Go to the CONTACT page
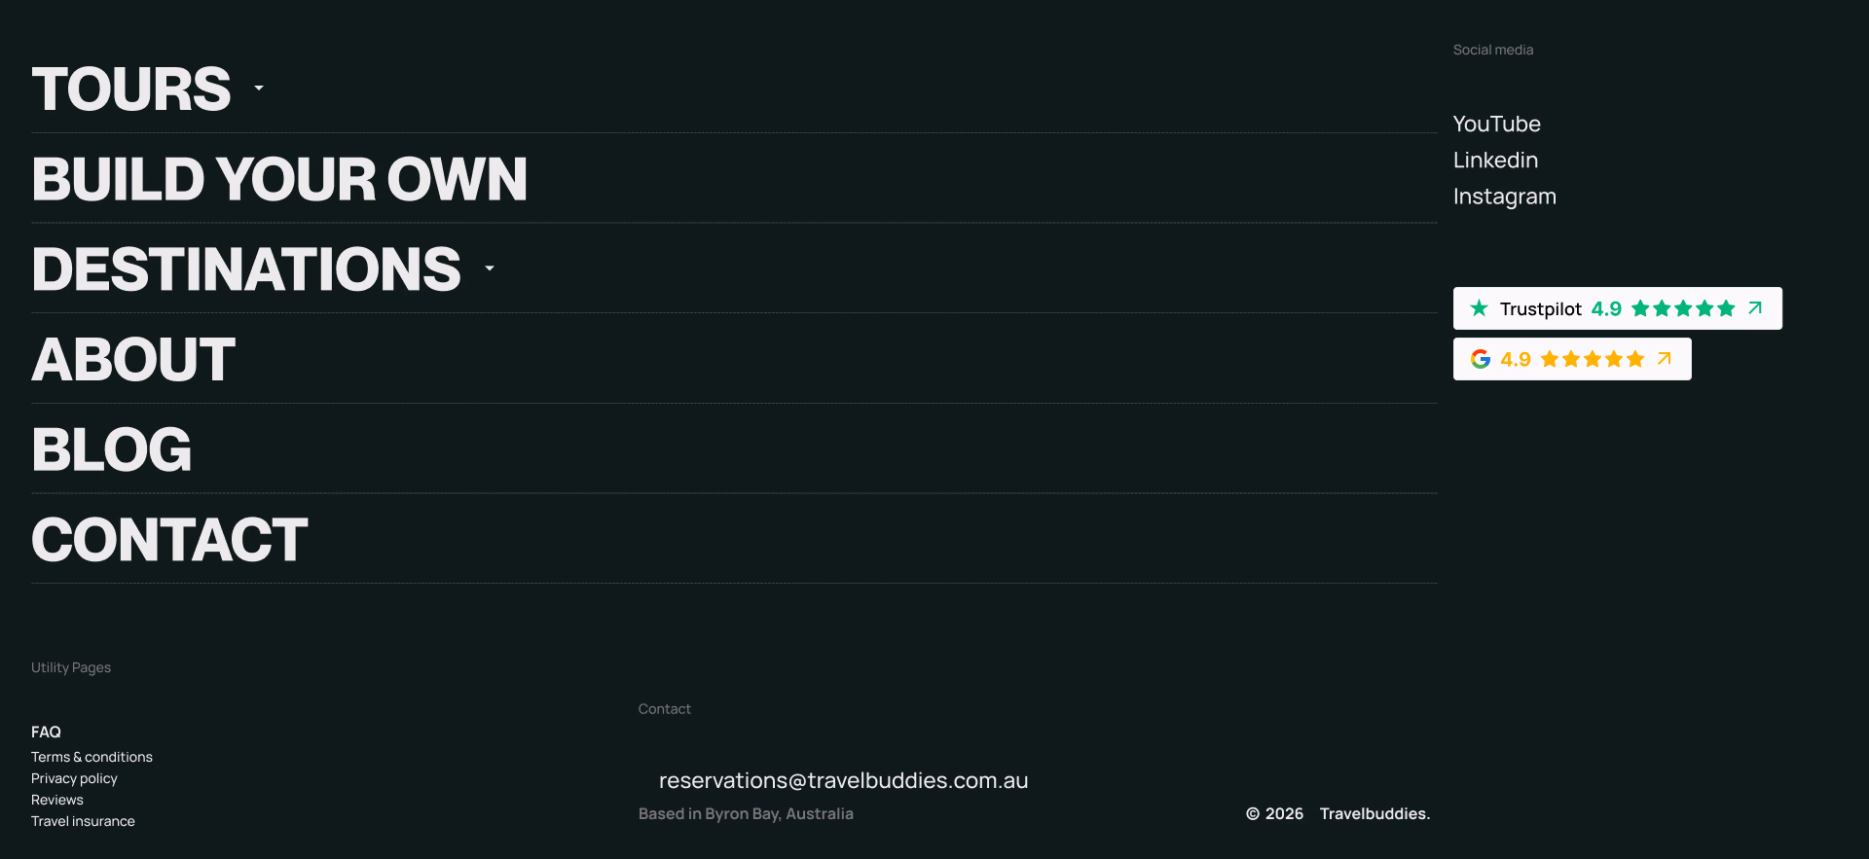Screen dimensions: 1869x859 click(x=169, y=540)
